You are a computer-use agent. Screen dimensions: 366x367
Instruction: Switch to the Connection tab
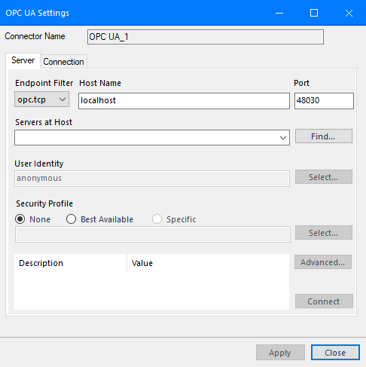click(63, 62)
